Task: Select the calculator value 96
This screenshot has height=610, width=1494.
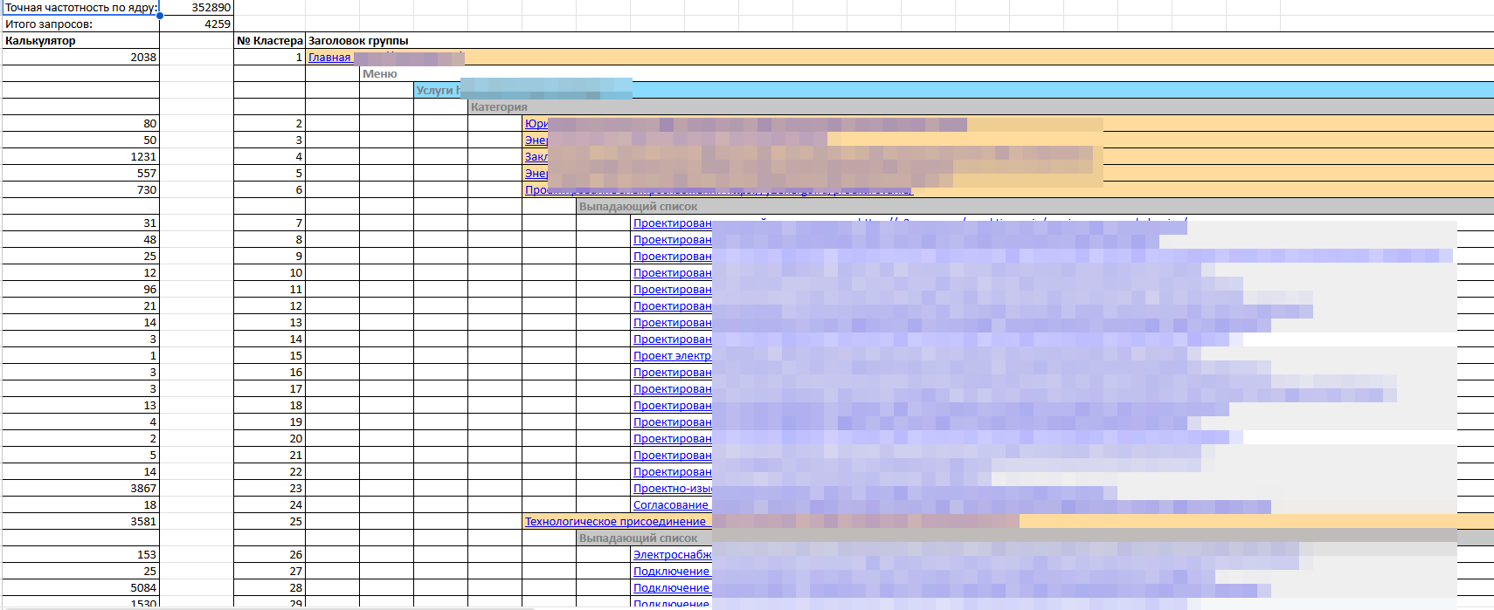Action: click(81, 290)
